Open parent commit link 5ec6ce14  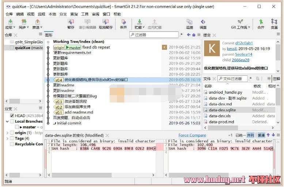click(243, 54)
